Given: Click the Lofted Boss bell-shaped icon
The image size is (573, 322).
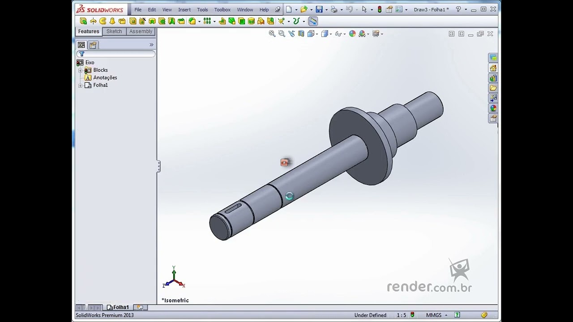Looking at the screenshot, I should click(112, 21).
